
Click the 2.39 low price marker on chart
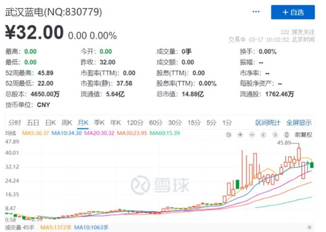click(x=37, y=219)
